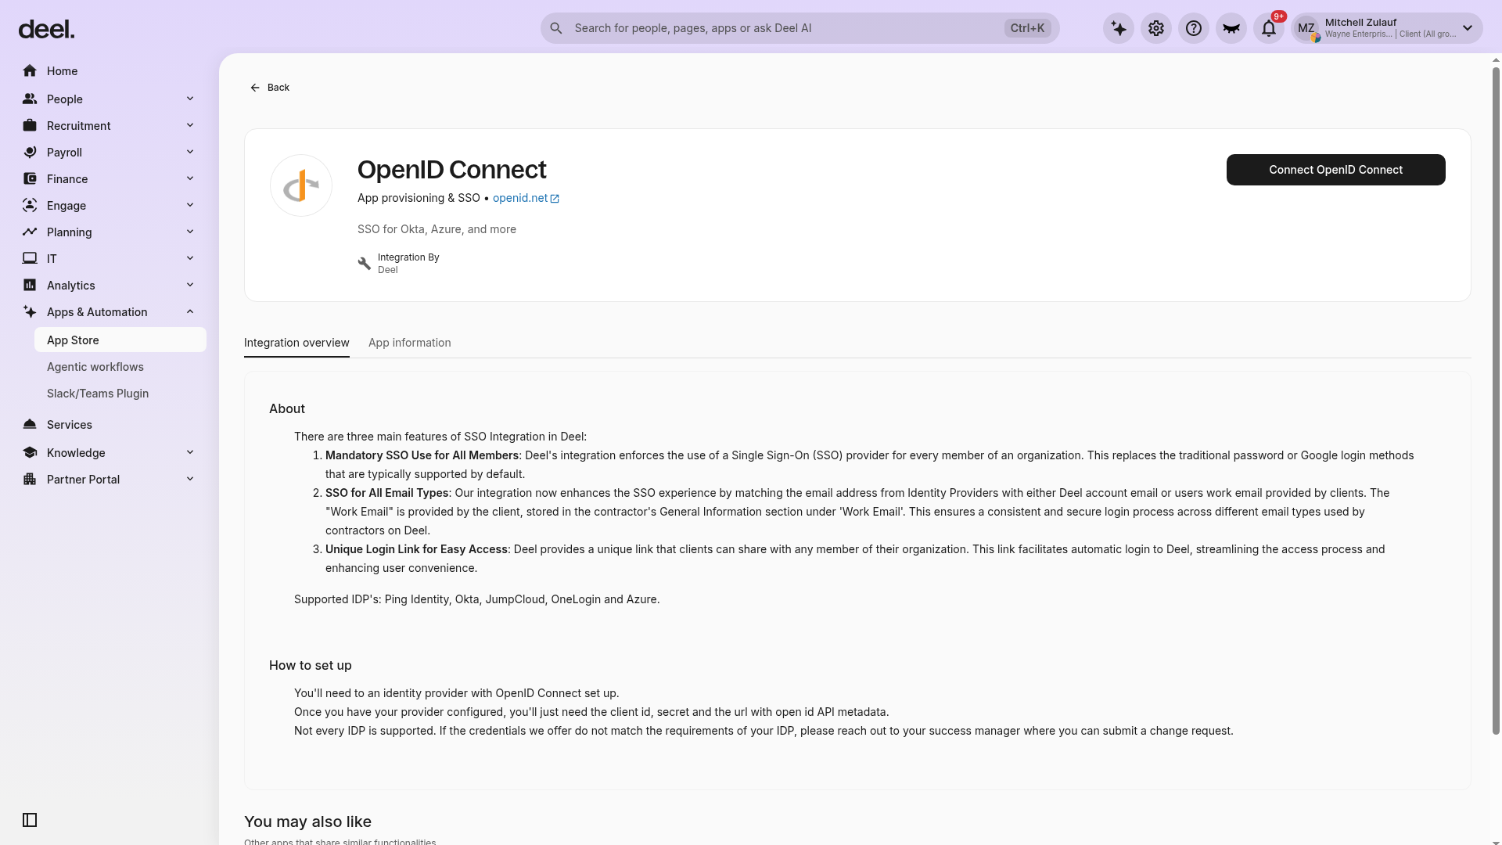Viewport: 1502px width, 845px height.
Task: Click the 'Supported IDP's' line
Action: coord(476,599)
